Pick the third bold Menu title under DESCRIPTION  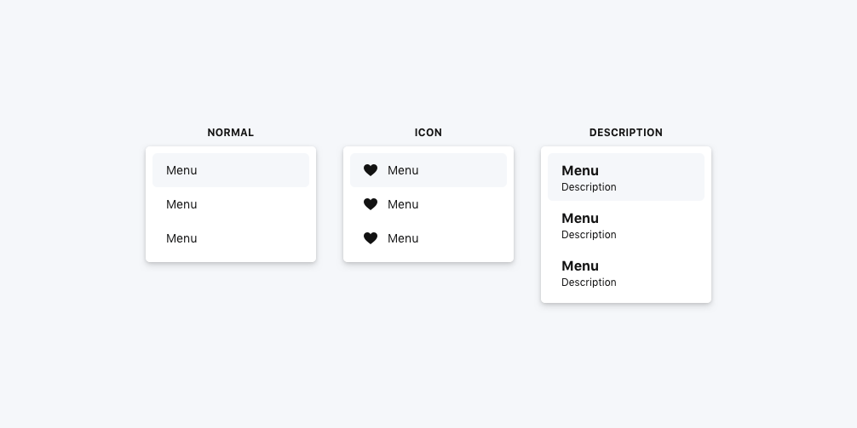point(580,265)
